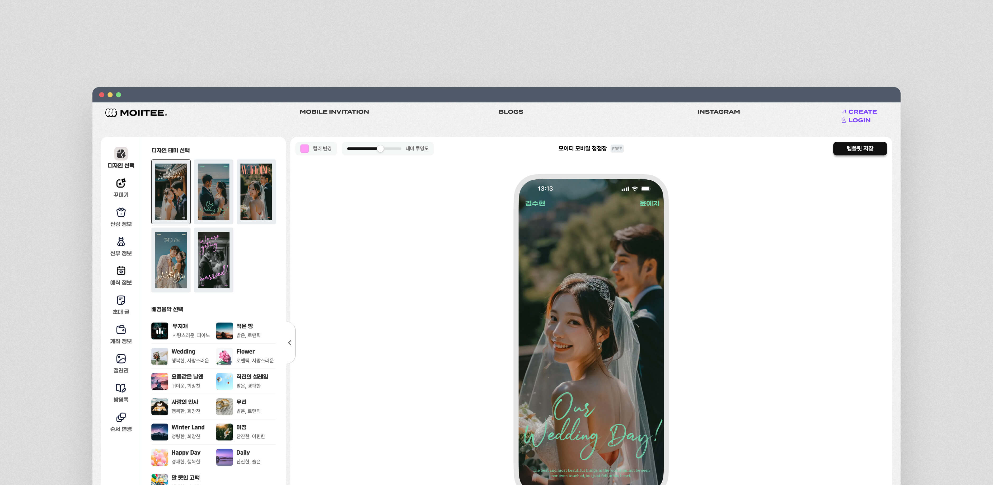The width and height of the screenshot is (993, 485).
Task: Select the WEDDING theme thumbnail
Action: coord(256,192)
